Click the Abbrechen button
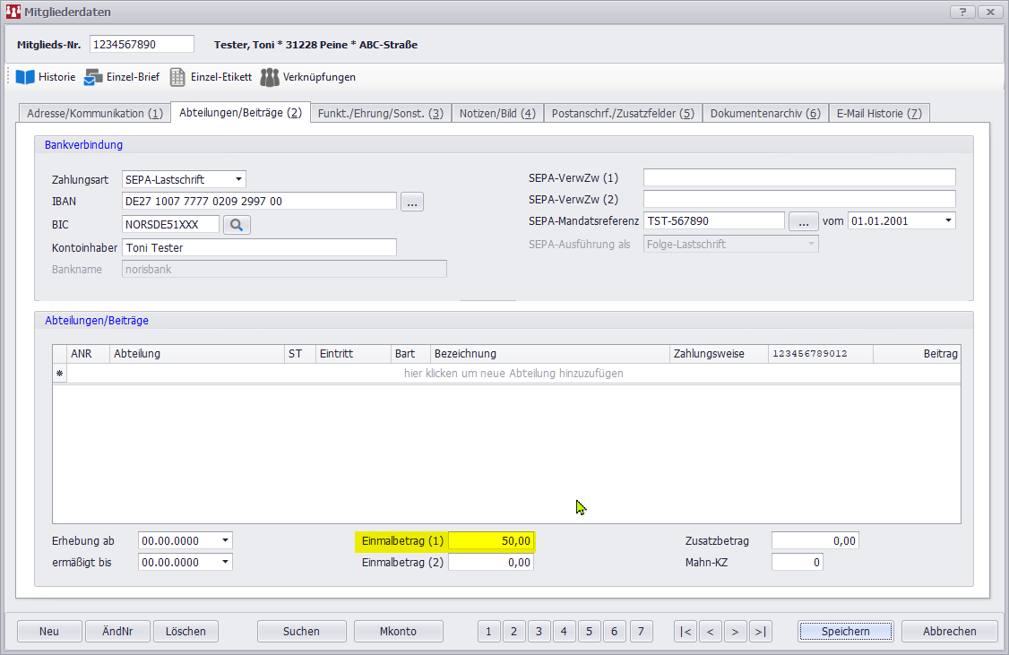Viewport: 1009px width, 655px height. 949,631
